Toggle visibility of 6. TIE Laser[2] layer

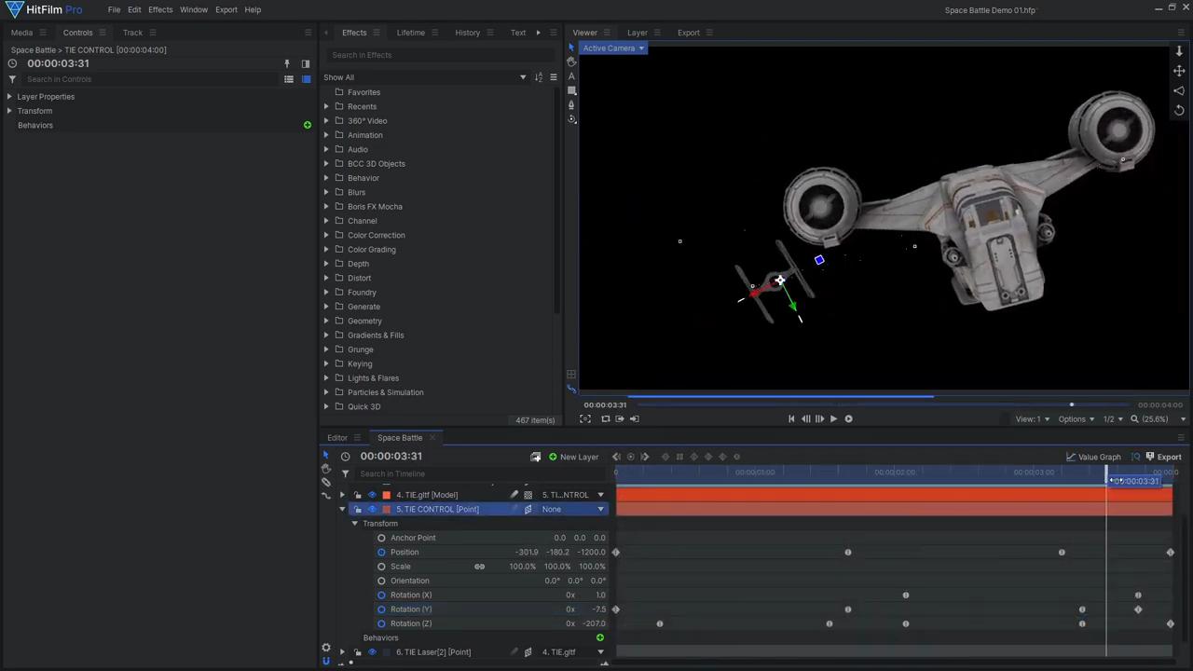click(372, 652)
